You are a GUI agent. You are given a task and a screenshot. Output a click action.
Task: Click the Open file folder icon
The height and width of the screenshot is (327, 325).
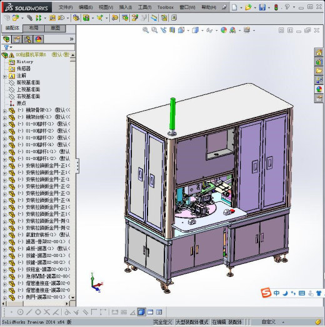(248, 8)
